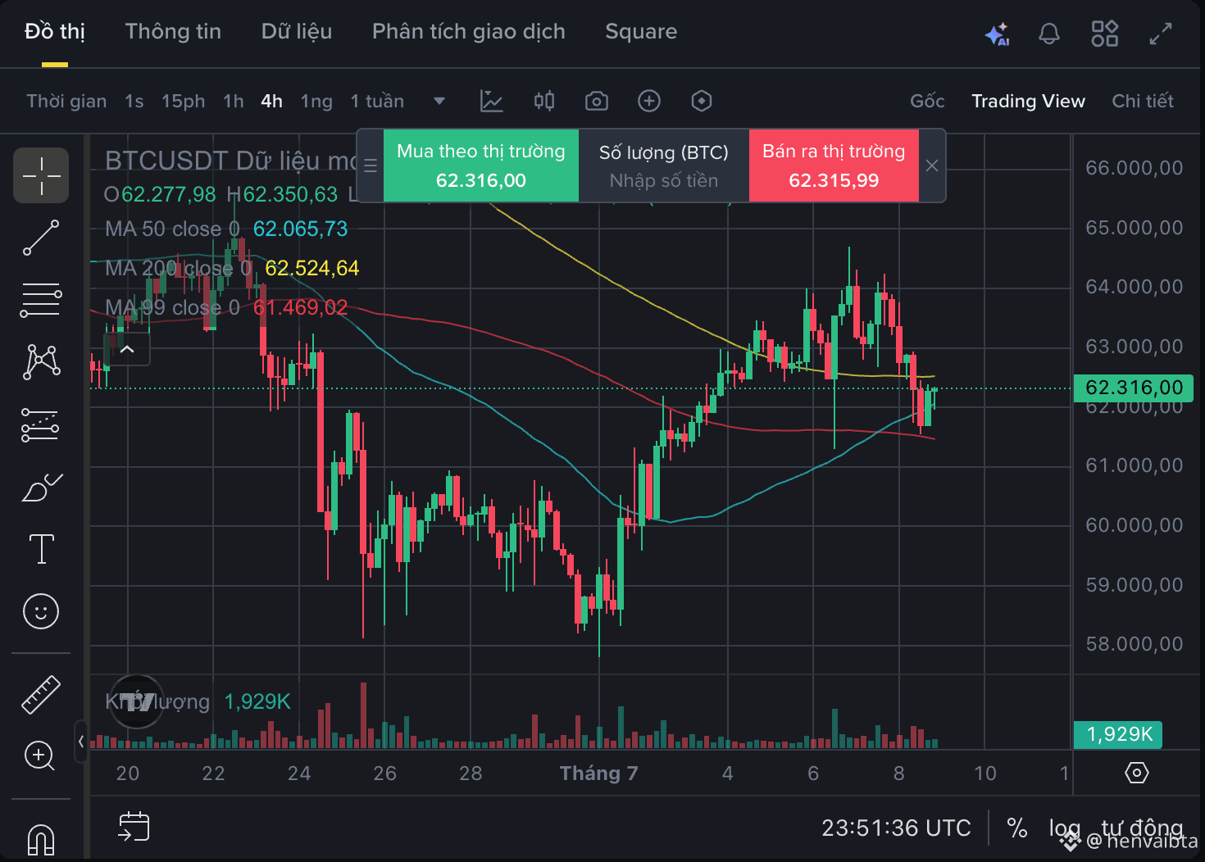Screen dimensions: 1205x862
Task: Change candlestick chart style
Action: (x=543, y=101)
